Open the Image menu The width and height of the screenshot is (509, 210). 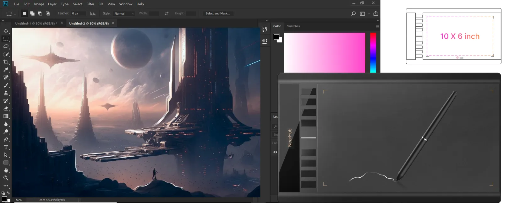pyautogui.click(x=39, y=4)
